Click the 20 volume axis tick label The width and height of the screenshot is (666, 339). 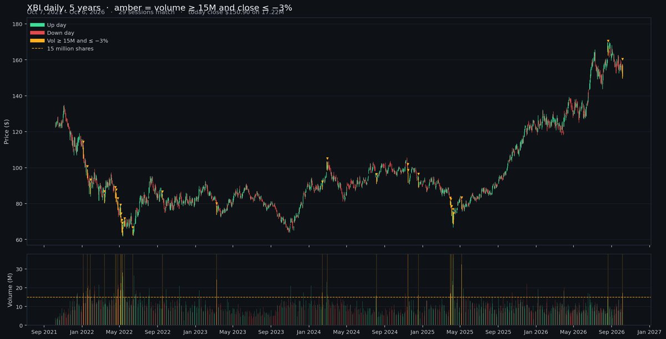(19, 288)
